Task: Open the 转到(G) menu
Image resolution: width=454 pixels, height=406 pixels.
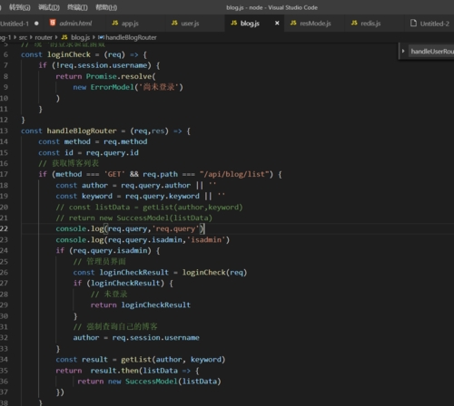Action: (19, 7)
